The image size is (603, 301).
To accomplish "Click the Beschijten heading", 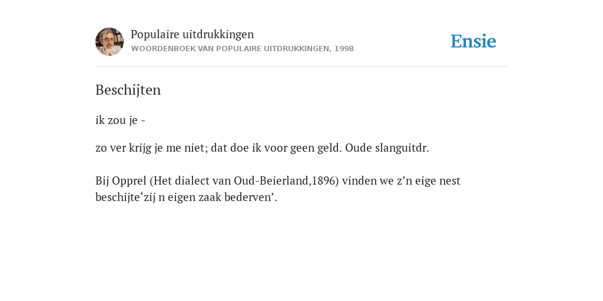I will (128, 90).
